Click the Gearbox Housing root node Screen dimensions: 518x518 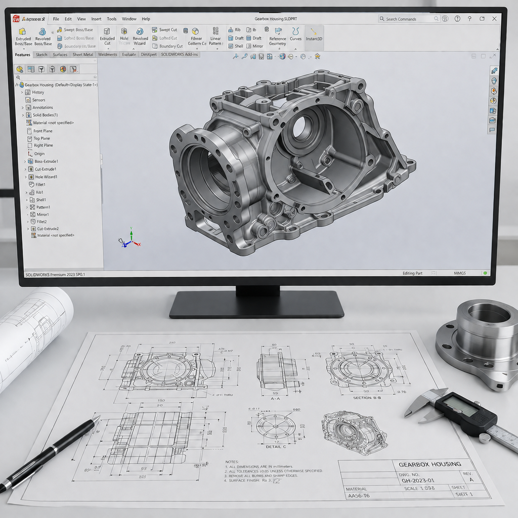tap(59, 85)
